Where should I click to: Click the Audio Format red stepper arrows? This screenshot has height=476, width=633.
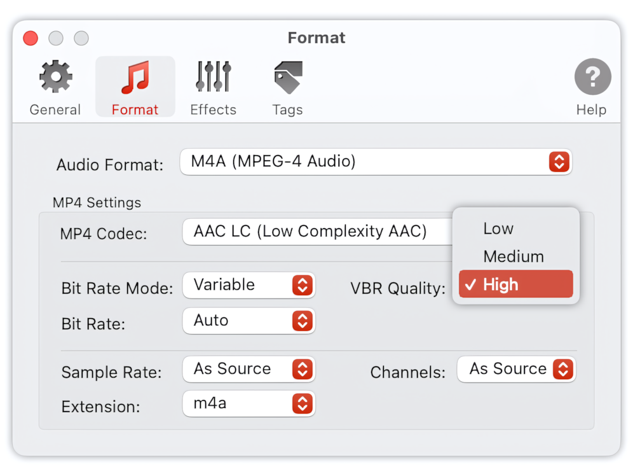(559, 162)
